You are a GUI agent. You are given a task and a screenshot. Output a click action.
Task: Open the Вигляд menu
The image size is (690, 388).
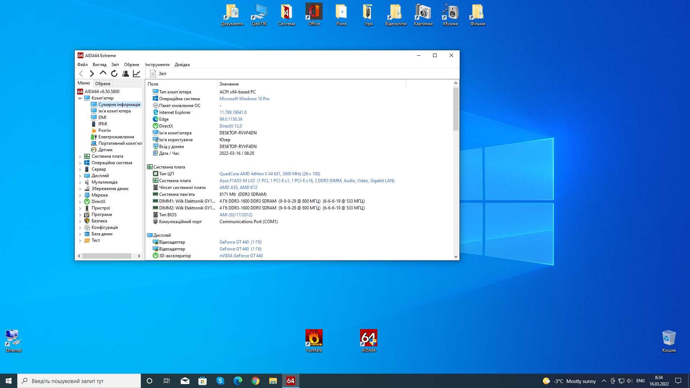click(100, 65)
